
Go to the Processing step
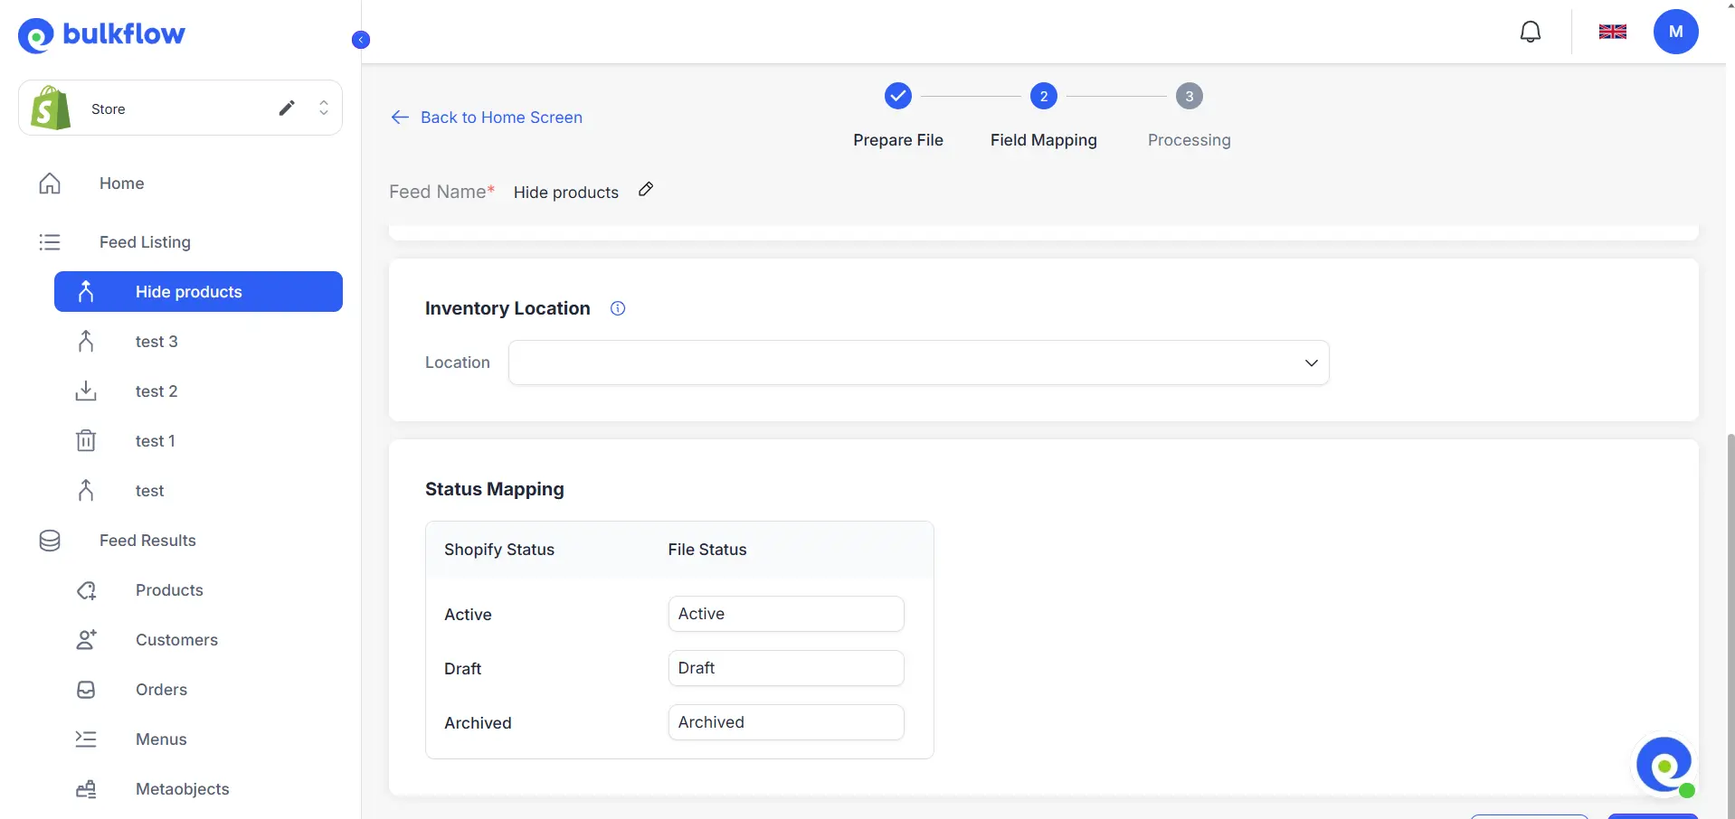click(x=1188, y=96)
